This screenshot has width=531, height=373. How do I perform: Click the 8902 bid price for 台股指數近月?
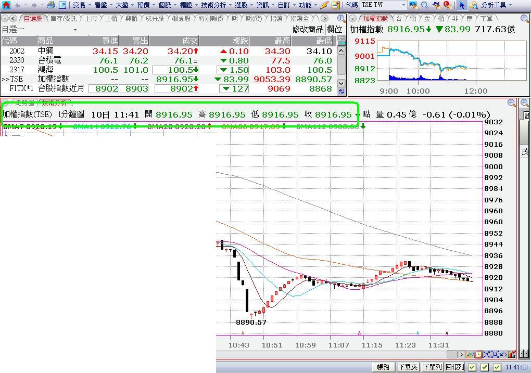tap(103, 88)
